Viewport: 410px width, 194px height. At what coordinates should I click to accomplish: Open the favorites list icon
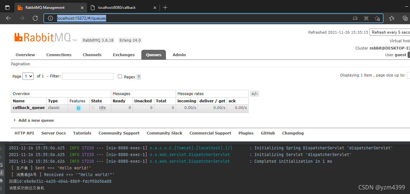pyautogui.click(x=392, y=18)
